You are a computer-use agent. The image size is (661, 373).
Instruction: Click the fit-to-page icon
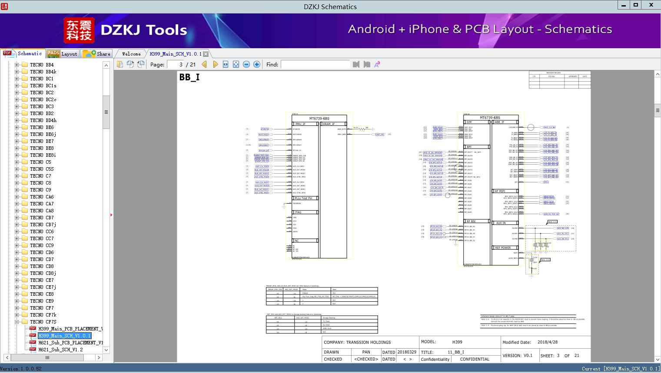pyautogui.click(x=236, y=64)
